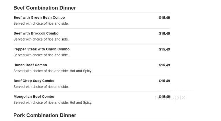
Task: Click the Beef Combination Dinner heading
Action: [45, 8]
